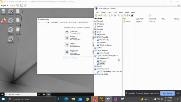This screenshot has width=181, height=102.
Task: Click the Add Entry key icon in KeePass
Action: (x=105, y=15)
